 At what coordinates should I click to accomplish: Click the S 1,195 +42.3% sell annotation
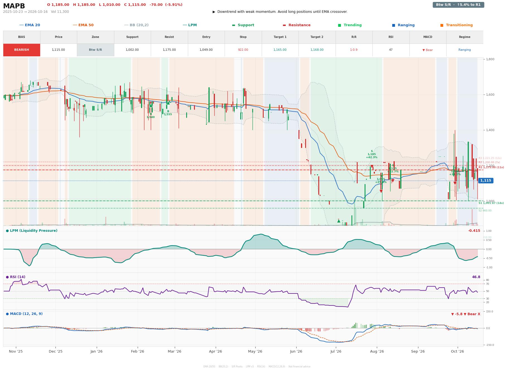click(372, 154)
